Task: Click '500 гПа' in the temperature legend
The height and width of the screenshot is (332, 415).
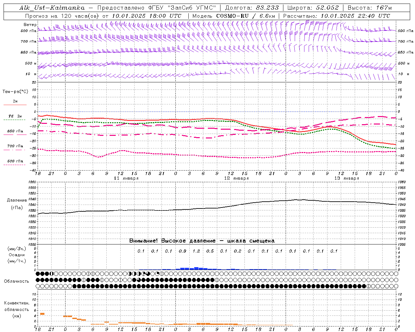Action: pyautogui.click(x=15, y=161)
